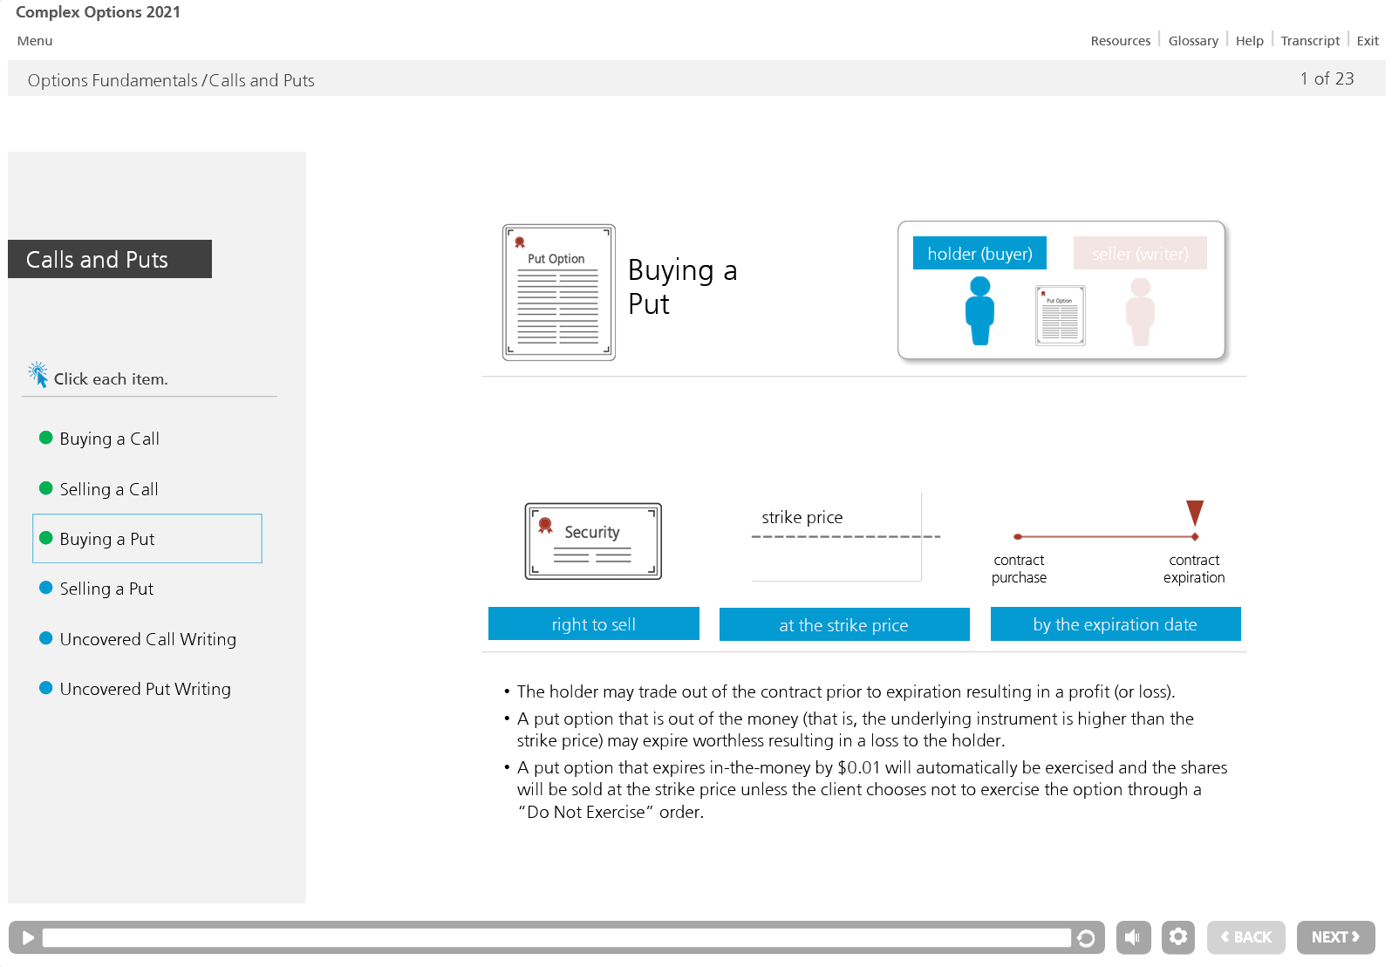1392x967 pixels.
Task: Open Resources link
Action: 1120,41
